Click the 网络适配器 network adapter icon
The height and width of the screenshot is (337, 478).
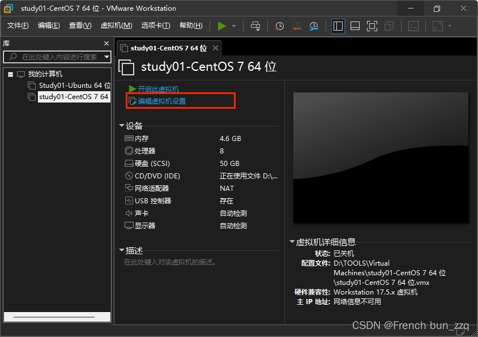[129, 188]
